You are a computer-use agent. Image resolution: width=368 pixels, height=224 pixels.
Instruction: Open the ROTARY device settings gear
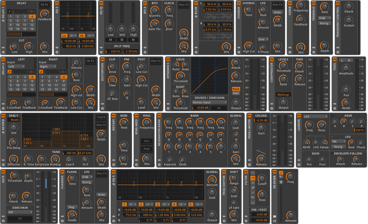tap(114, 165)
